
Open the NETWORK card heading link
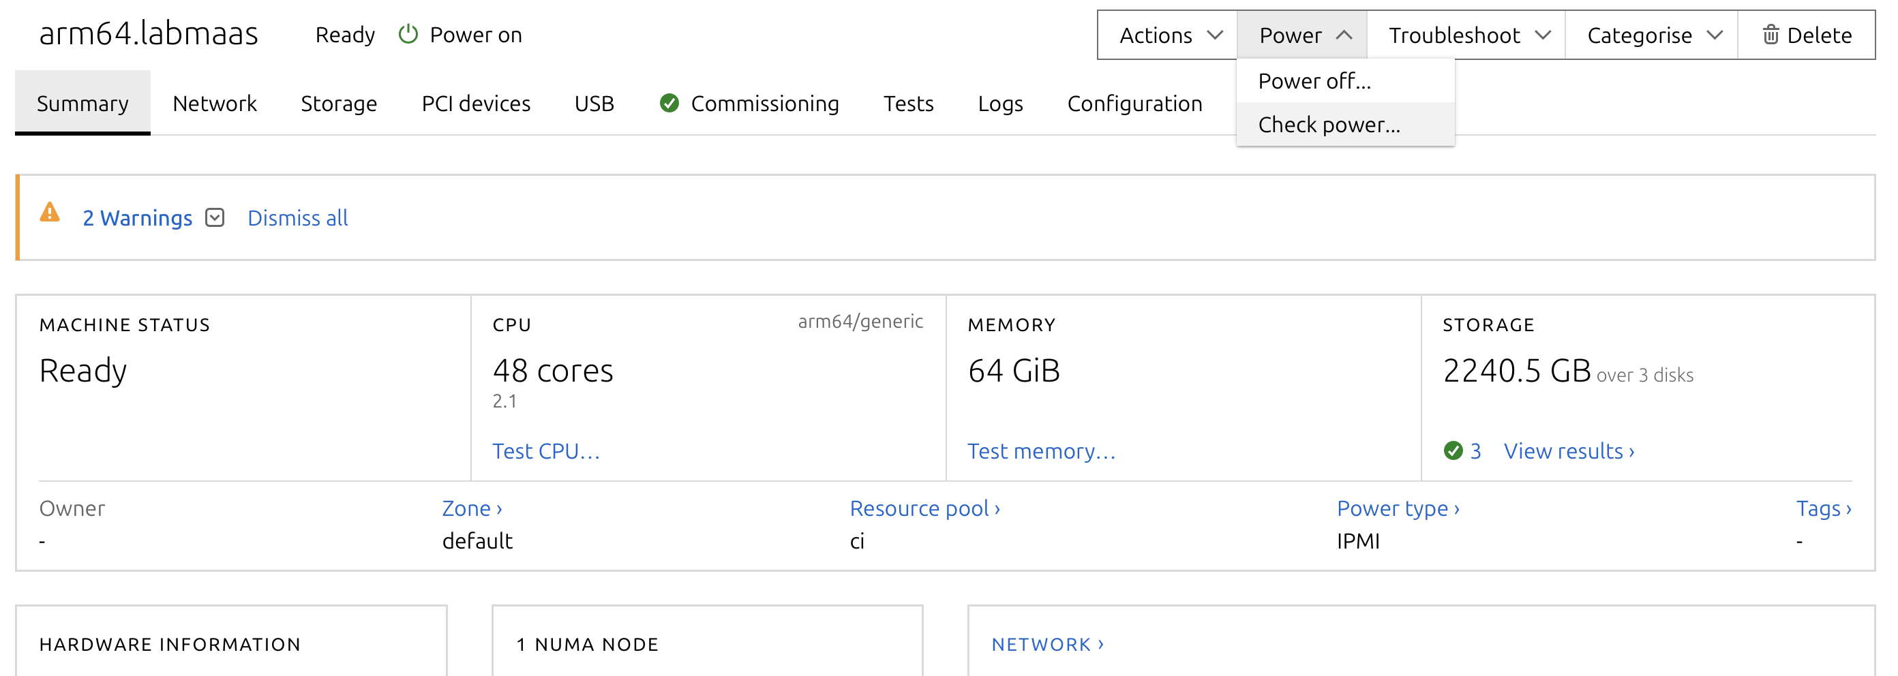point(1047,645)
